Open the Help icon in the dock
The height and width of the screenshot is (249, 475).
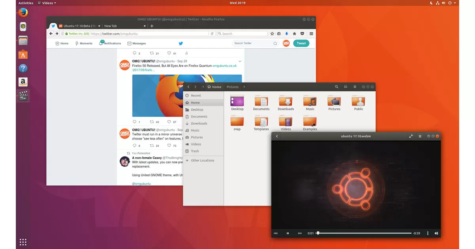coord(23,68)
